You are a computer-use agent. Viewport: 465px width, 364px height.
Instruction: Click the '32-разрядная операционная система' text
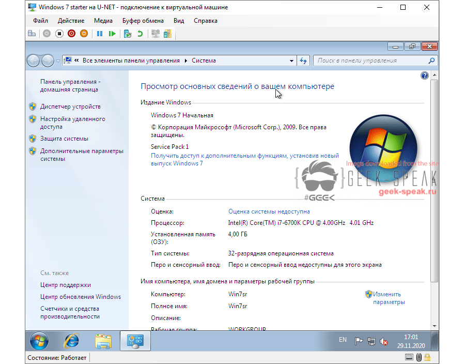pyautogui.click(x=281, y=254)
